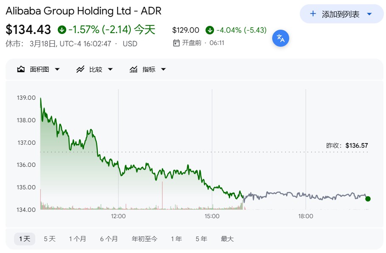Expand the 面积图 chart type dropdown
This screenshot has width=386, height=253.
click(x=57, y=69)
